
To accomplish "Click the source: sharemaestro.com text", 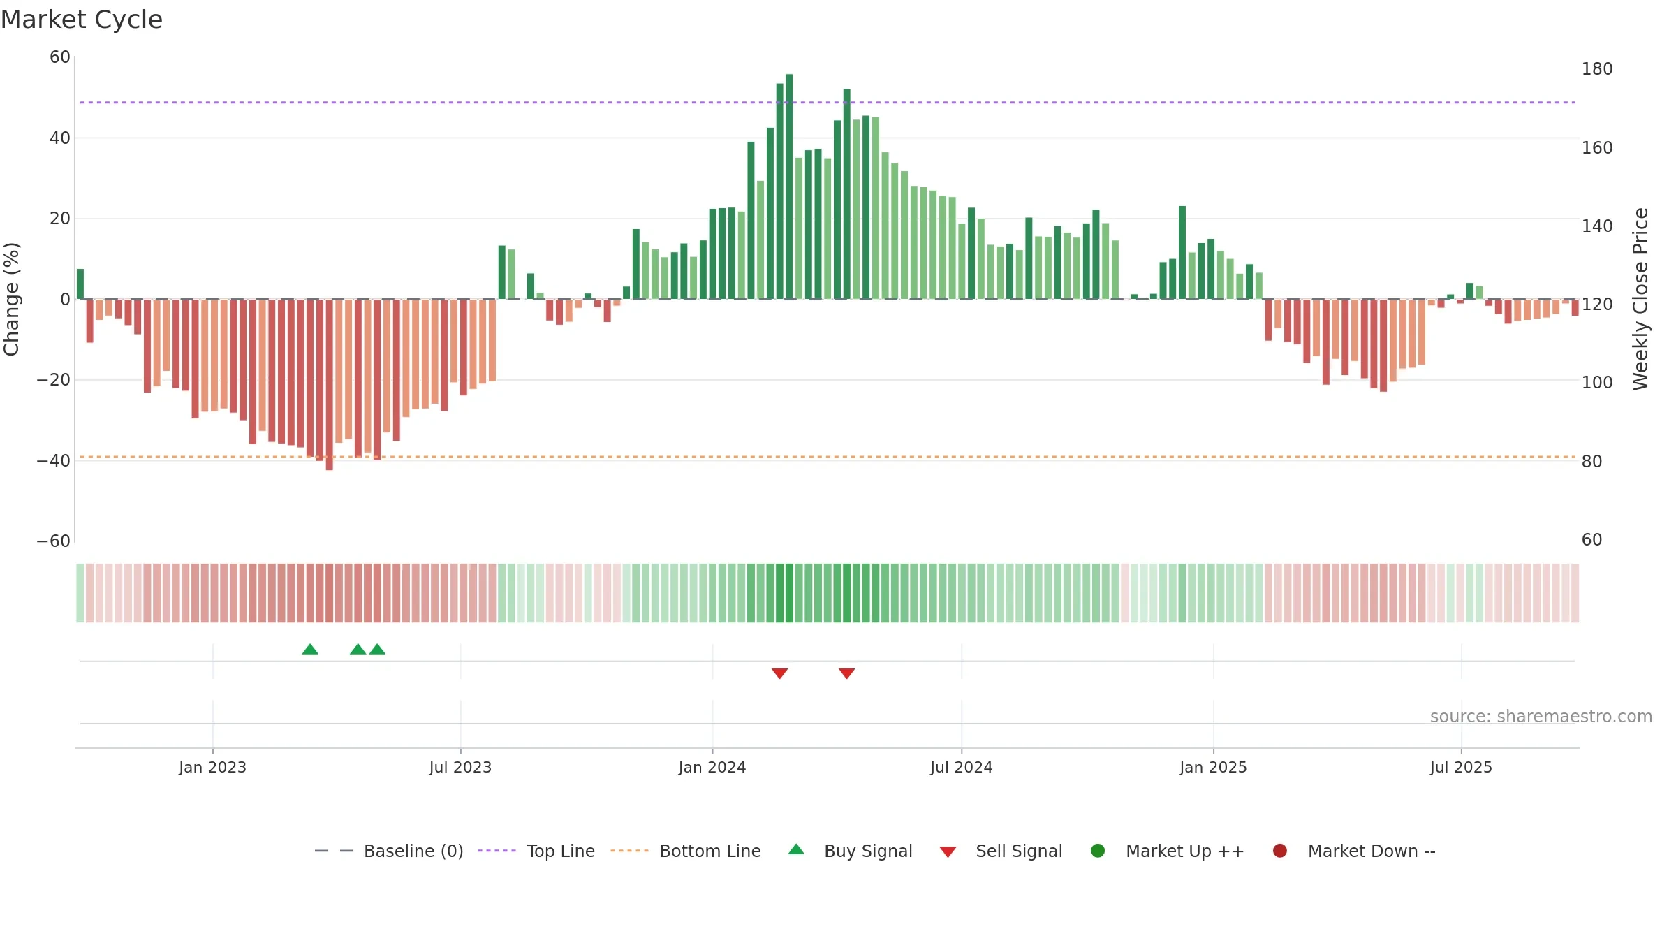I will (1541, 717).
